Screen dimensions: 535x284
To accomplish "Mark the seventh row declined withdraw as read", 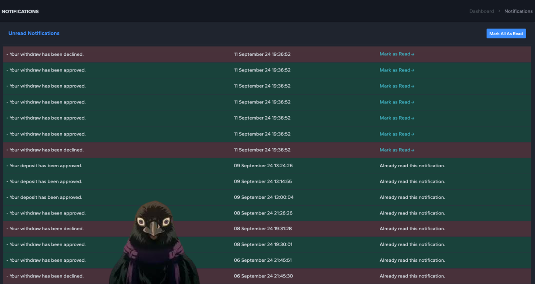I will point(397,150).
